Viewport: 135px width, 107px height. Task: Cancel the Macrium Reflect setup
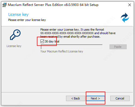coord(120,98)
